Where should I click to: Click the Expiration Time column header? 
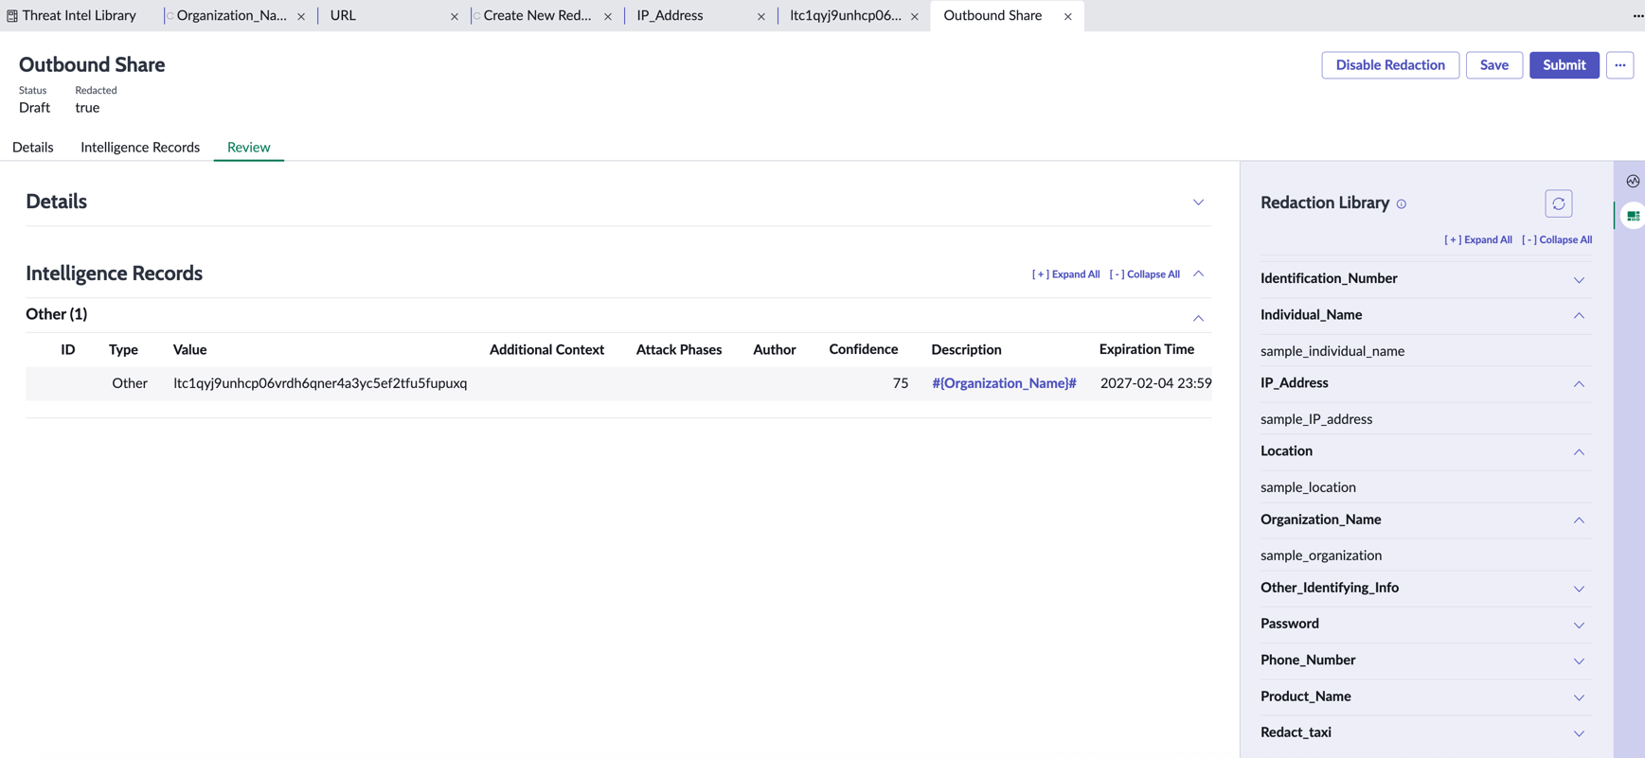(1146, 349)
